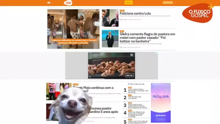
Task: Click the 'Saiba mais' button on the ad video
Action: point(129,75)
